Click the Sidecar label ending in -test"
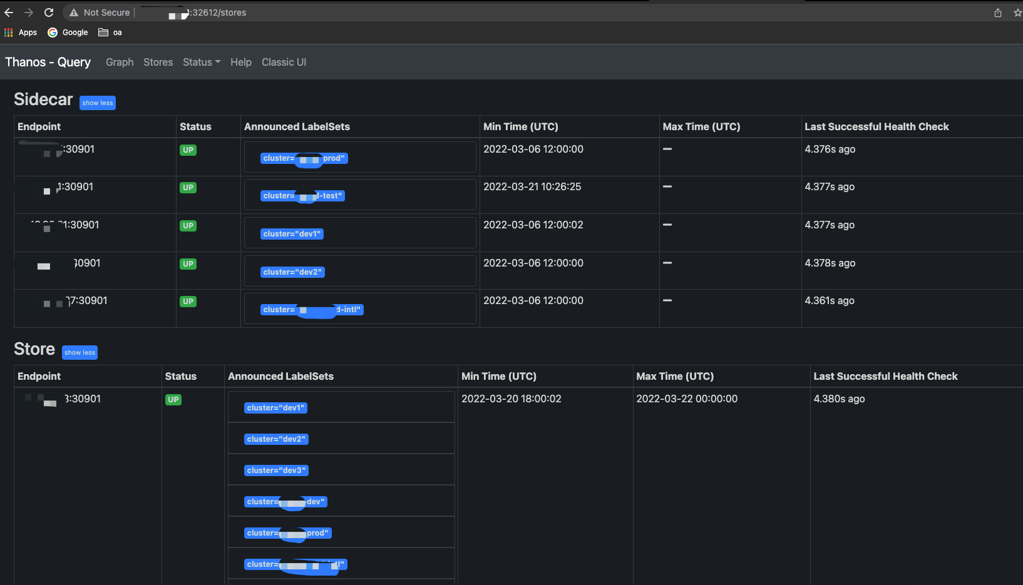The width and height of the screenshot is (1023, 585). point(302,196)
